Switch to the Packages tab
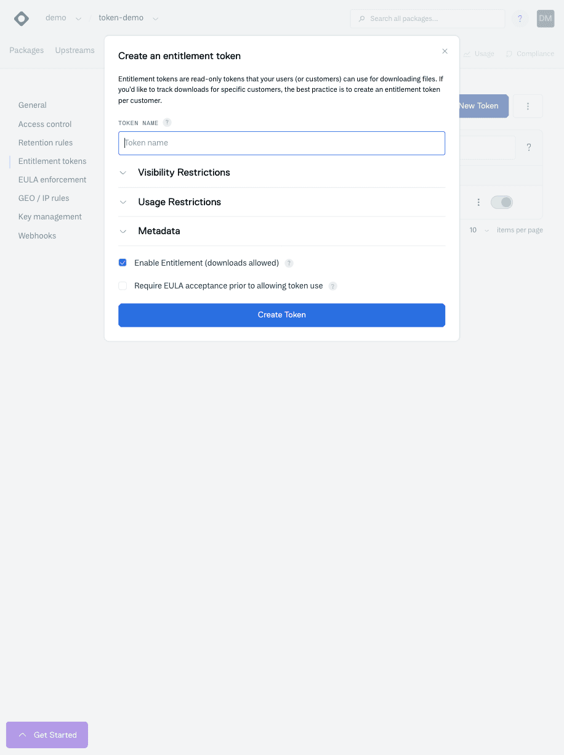The height and width of the screenshot is (755, 564). click(26, 50)
